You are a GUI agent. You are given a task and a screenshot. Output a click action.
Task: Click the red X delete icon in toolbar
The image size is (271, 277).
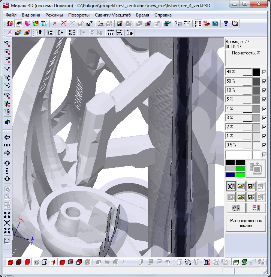pyautogui.click(x=55, y=23)
